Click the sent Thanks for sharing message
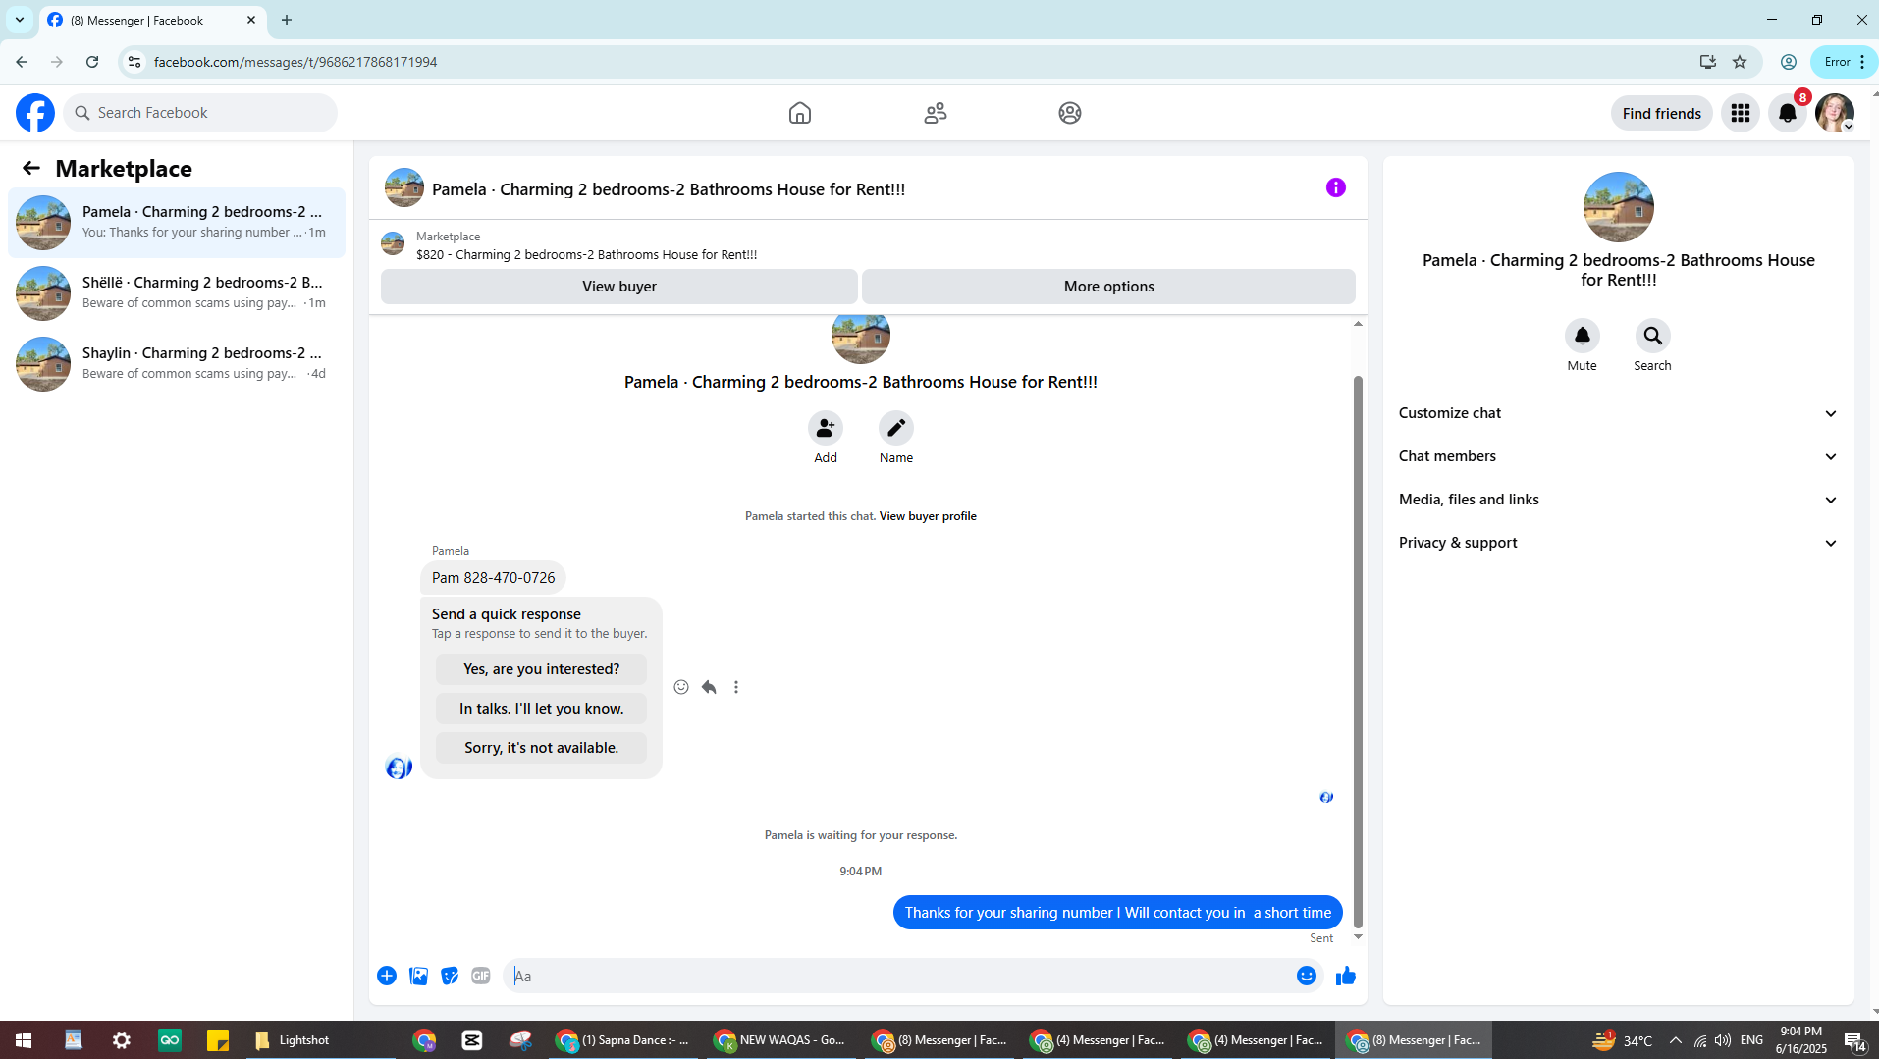 (1117, 913)
